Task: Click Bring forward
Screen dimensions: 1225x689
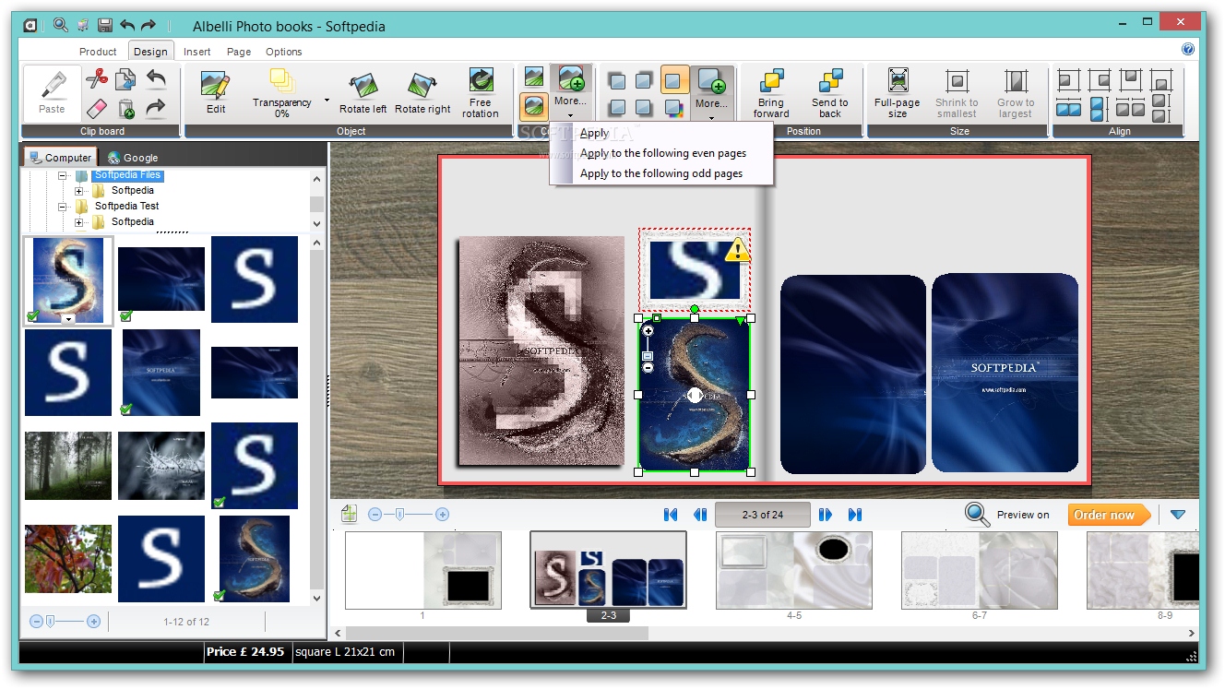Action: (771, 93)
